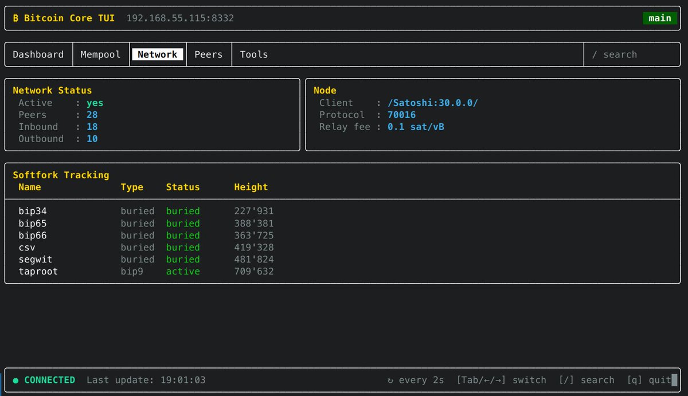This screenshot has width=688, height=396.
Task: Open the Tools tab
Action: 254,54
